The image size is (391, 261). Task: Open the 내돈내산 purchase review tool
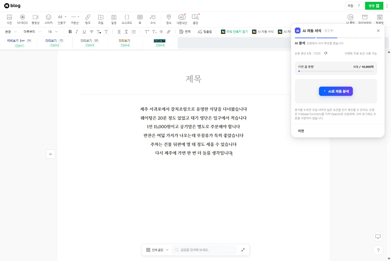coord(182,19)
